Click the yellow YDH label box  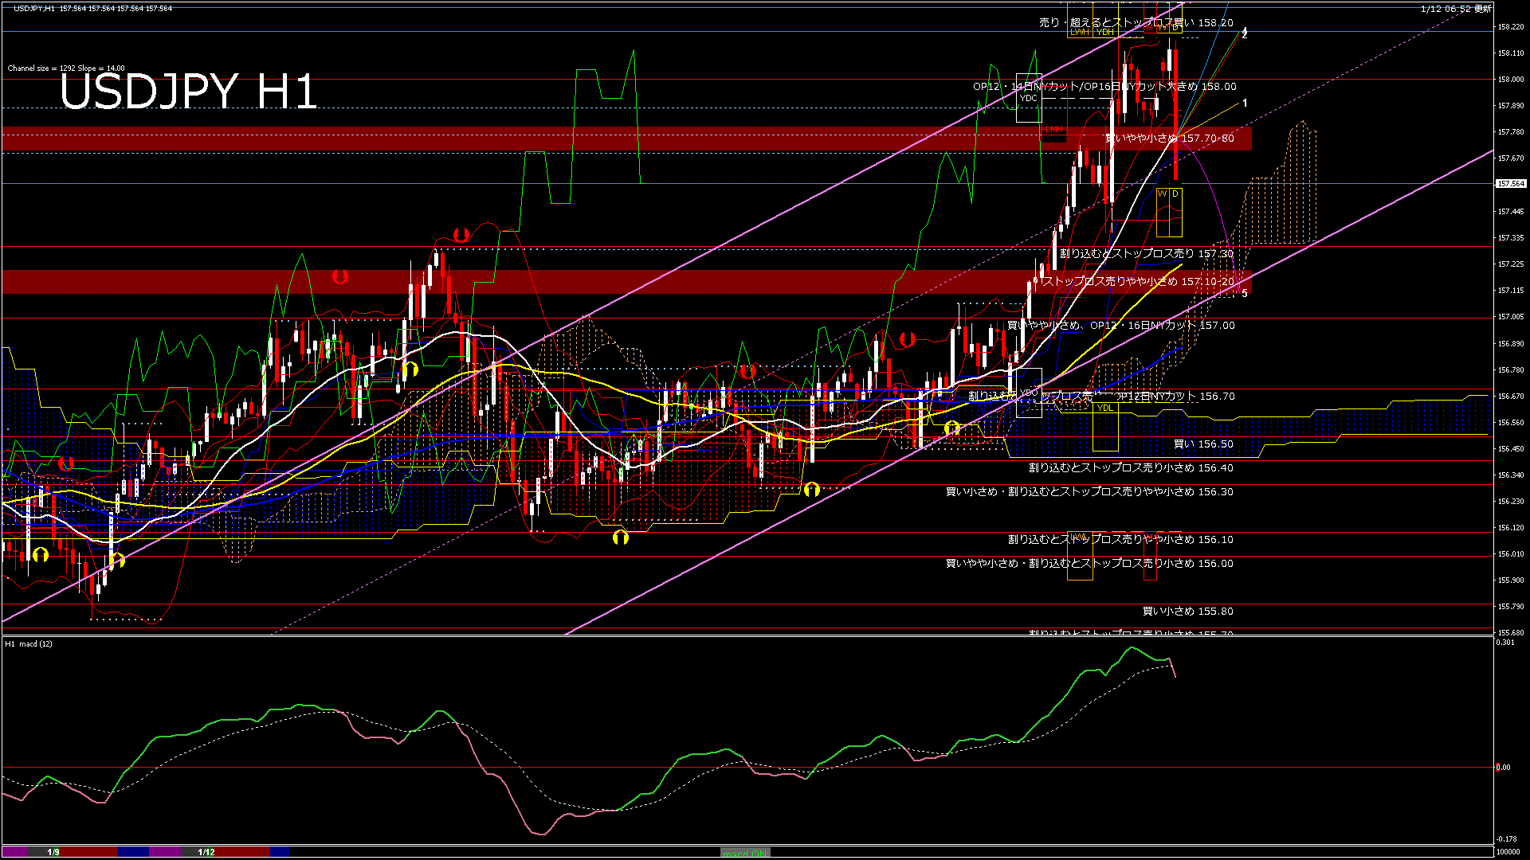[x=1104, y=33]
